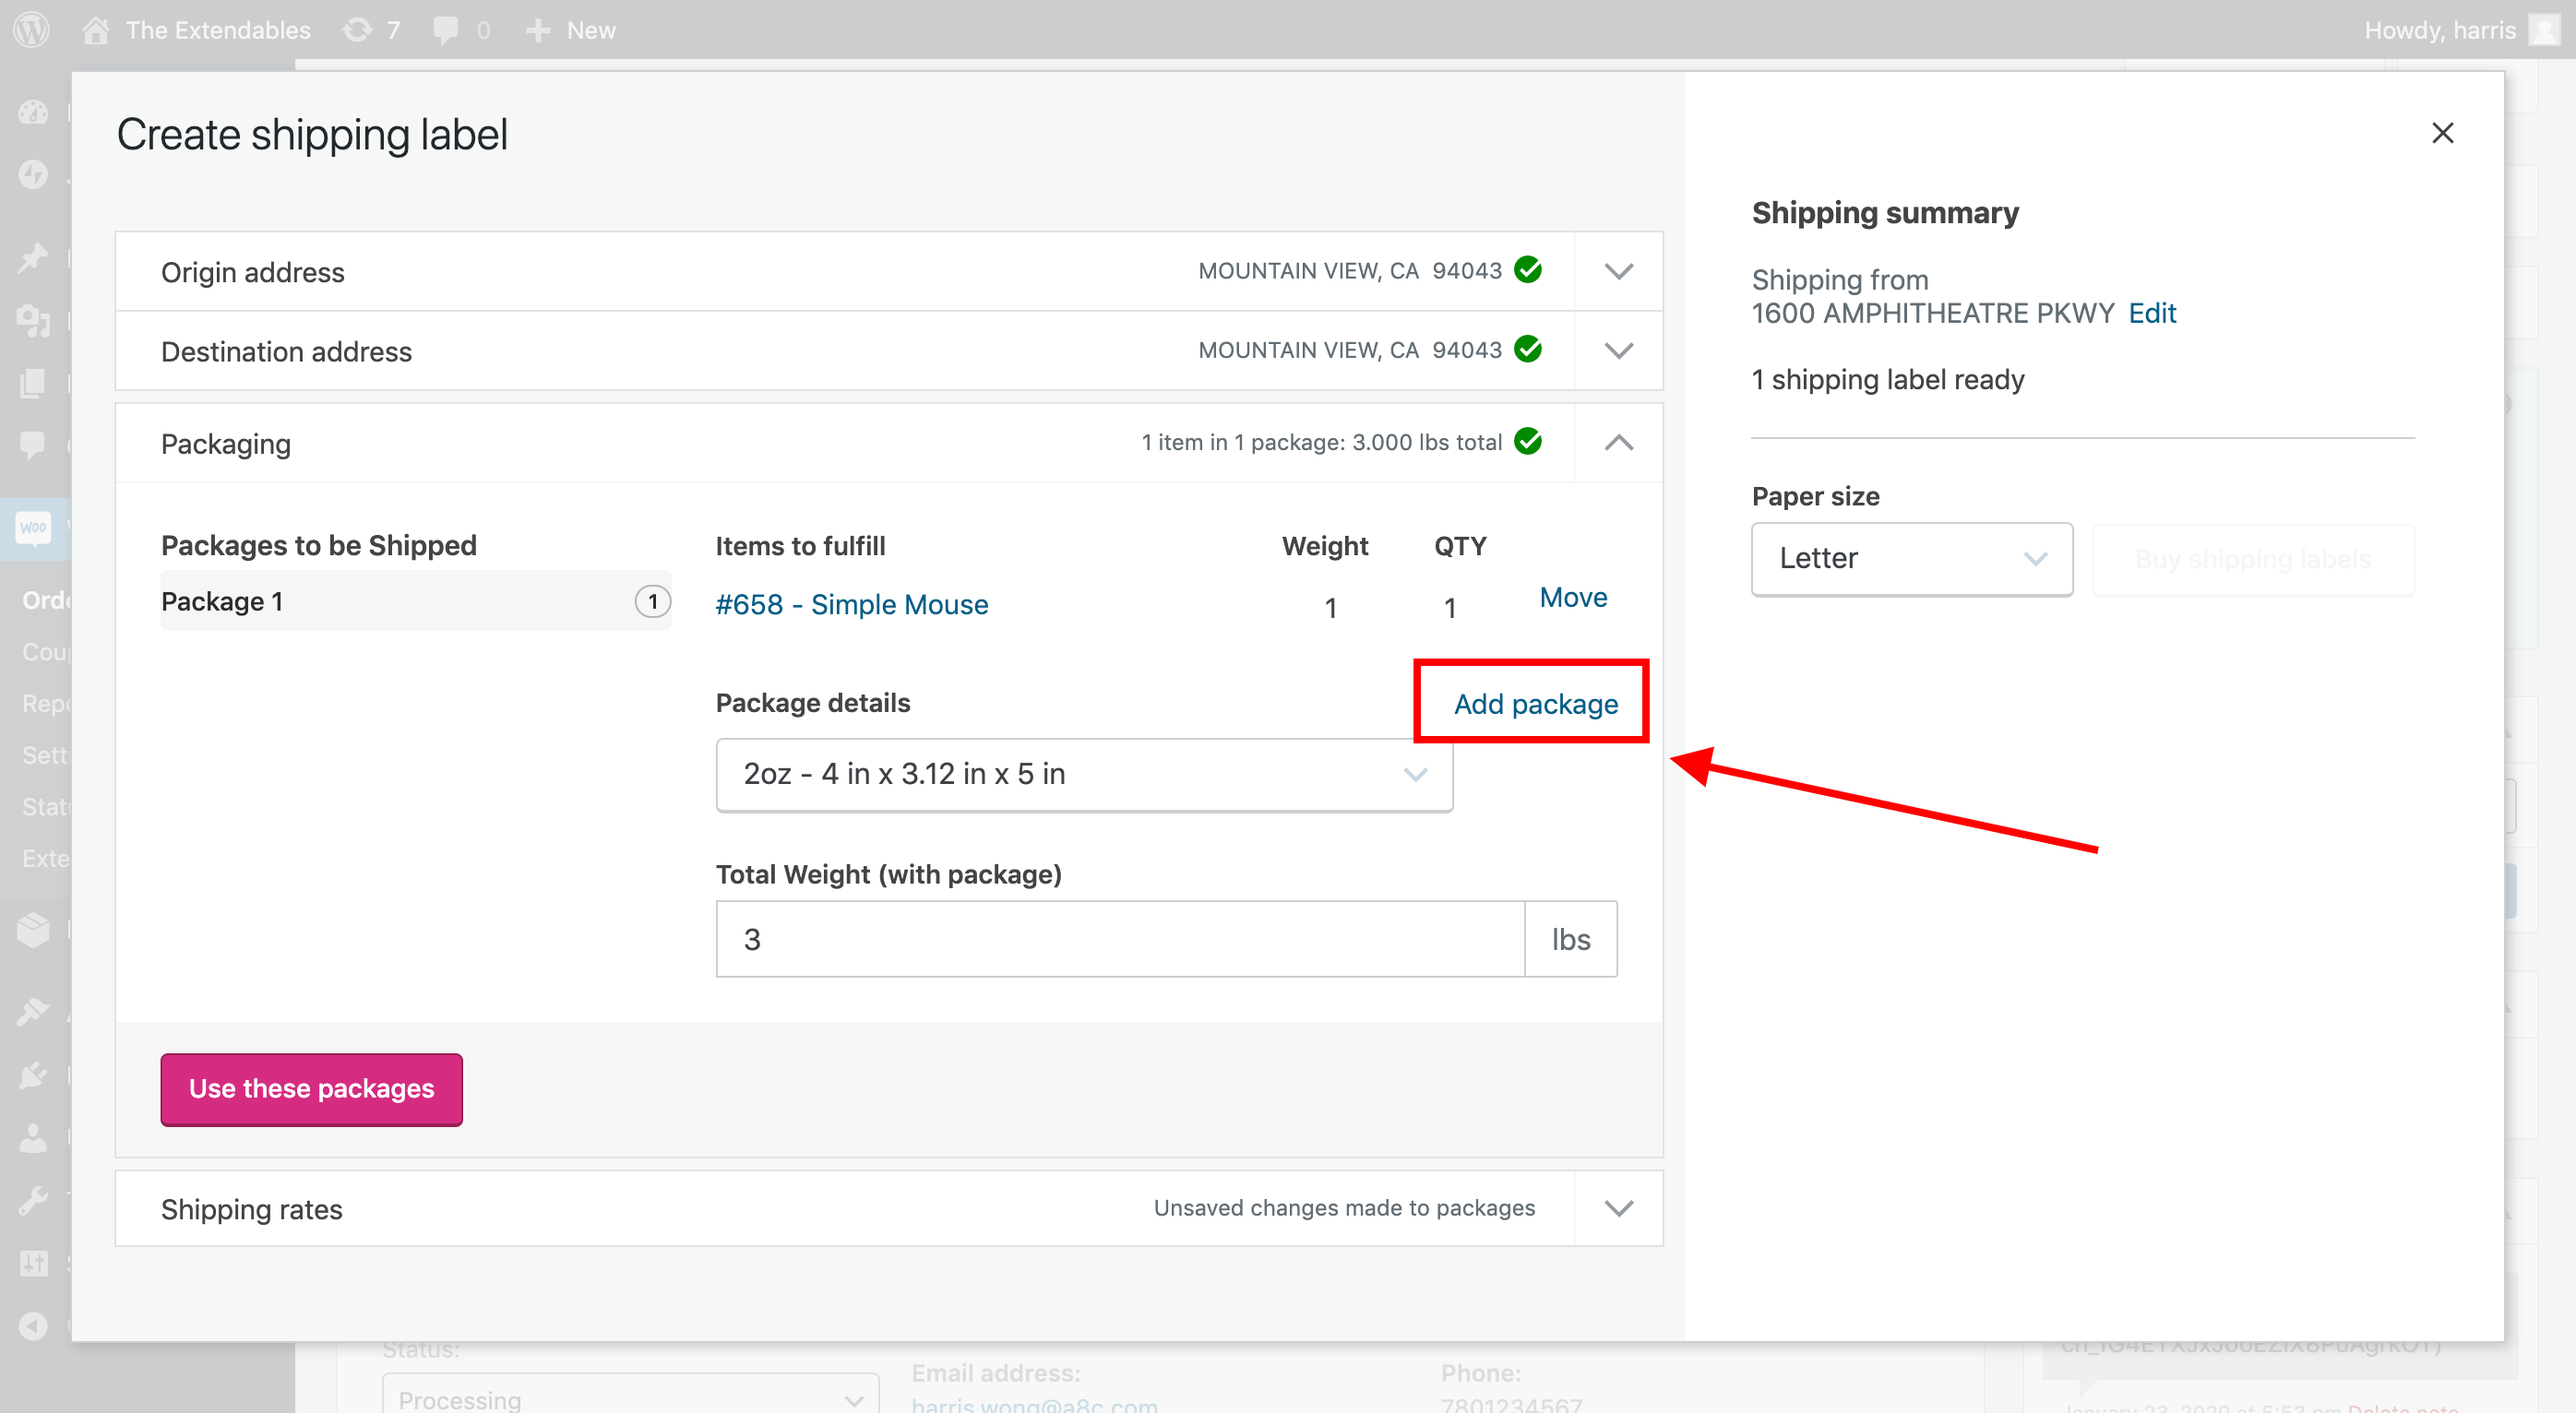Click the disabled Buy shipping labels button
The image size is (2576, 1413).
2252,559
